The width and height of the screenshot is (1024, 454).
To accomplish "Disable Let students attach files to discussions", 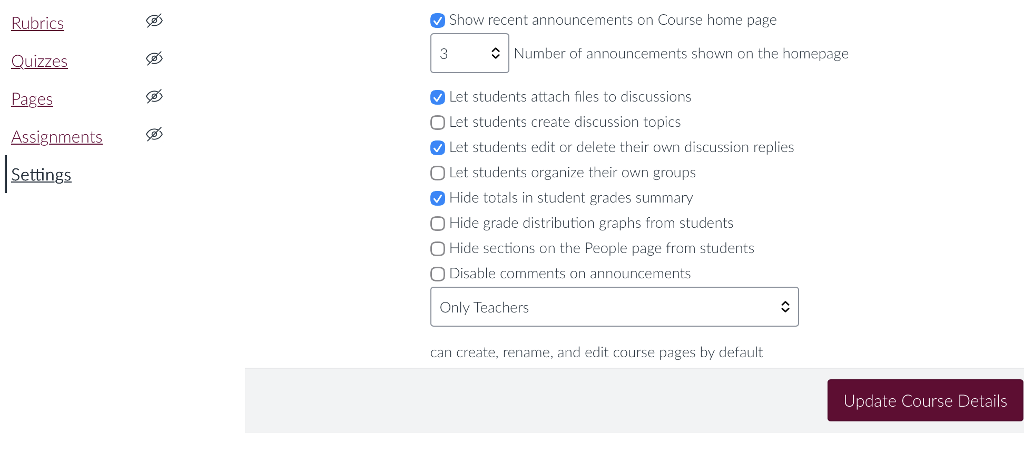I will (437, 97).
